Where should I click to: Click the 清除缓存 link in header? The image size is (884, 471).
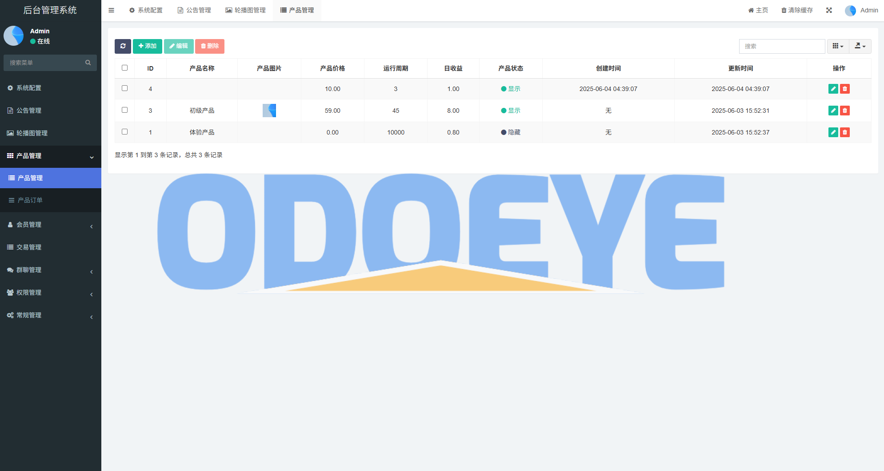point(797,10)
